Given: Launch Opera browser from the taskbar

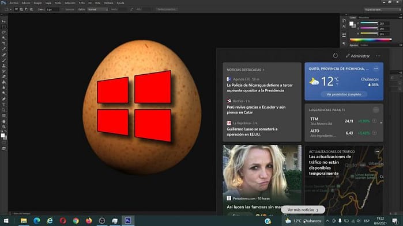Looking at the screenshot, I should [x=63, y=221].
